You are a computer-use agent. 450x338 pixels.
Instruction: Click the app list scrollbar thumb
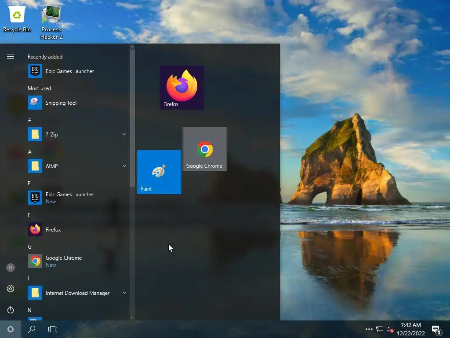click(132, 118)
